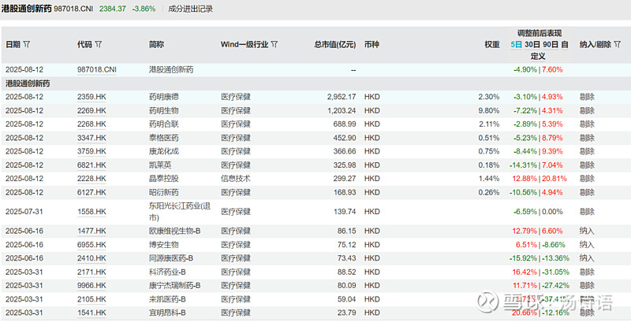Viewport: 631px width, 322px height.
Task: Open stock code 1558.HK
Action: pos(91,212)
